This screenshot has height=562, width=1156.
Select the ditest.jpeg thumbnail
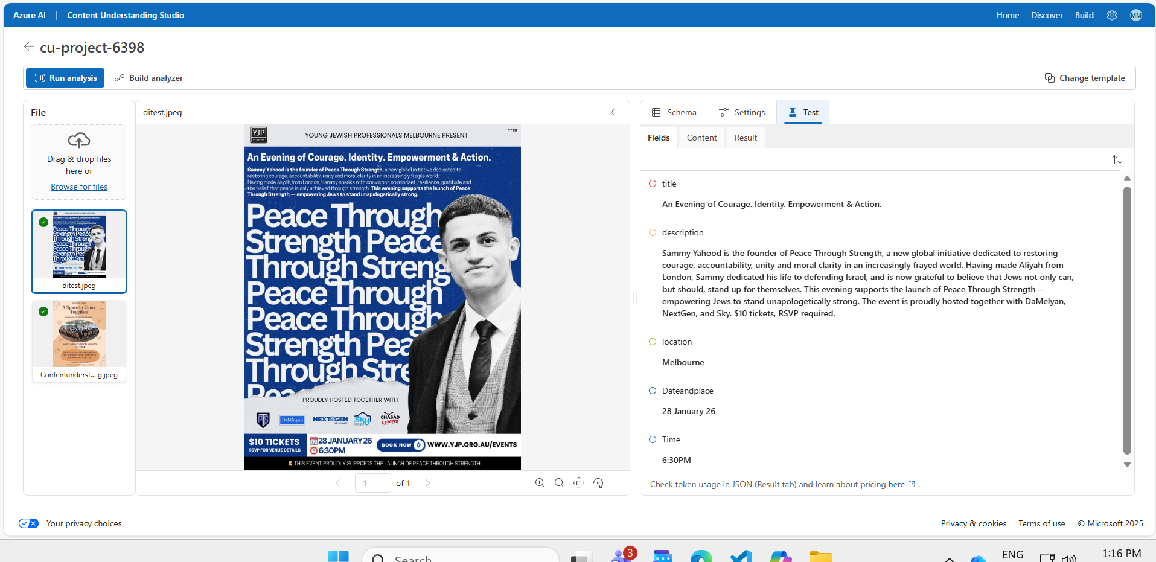79,251
